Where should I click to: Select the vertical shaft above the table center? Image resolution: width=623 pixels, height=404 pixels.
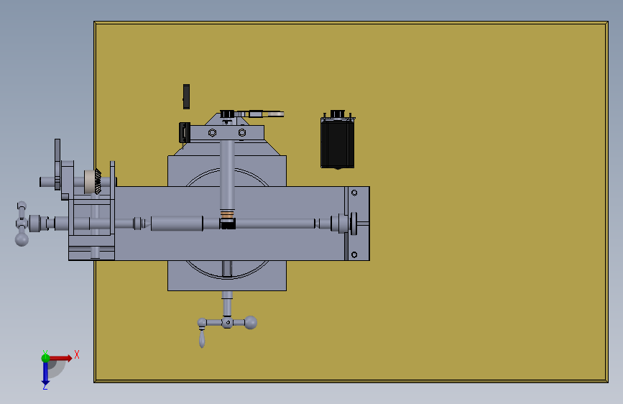pyautogui.click(x=227, y=175)
